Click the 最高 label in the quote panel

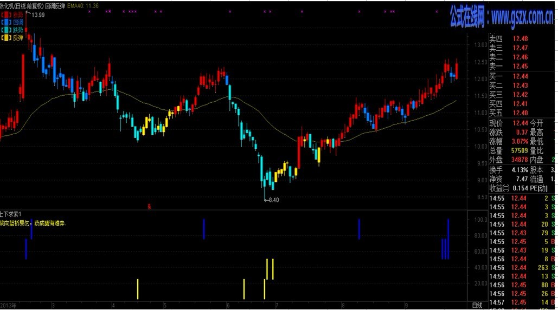click(537, 133)
